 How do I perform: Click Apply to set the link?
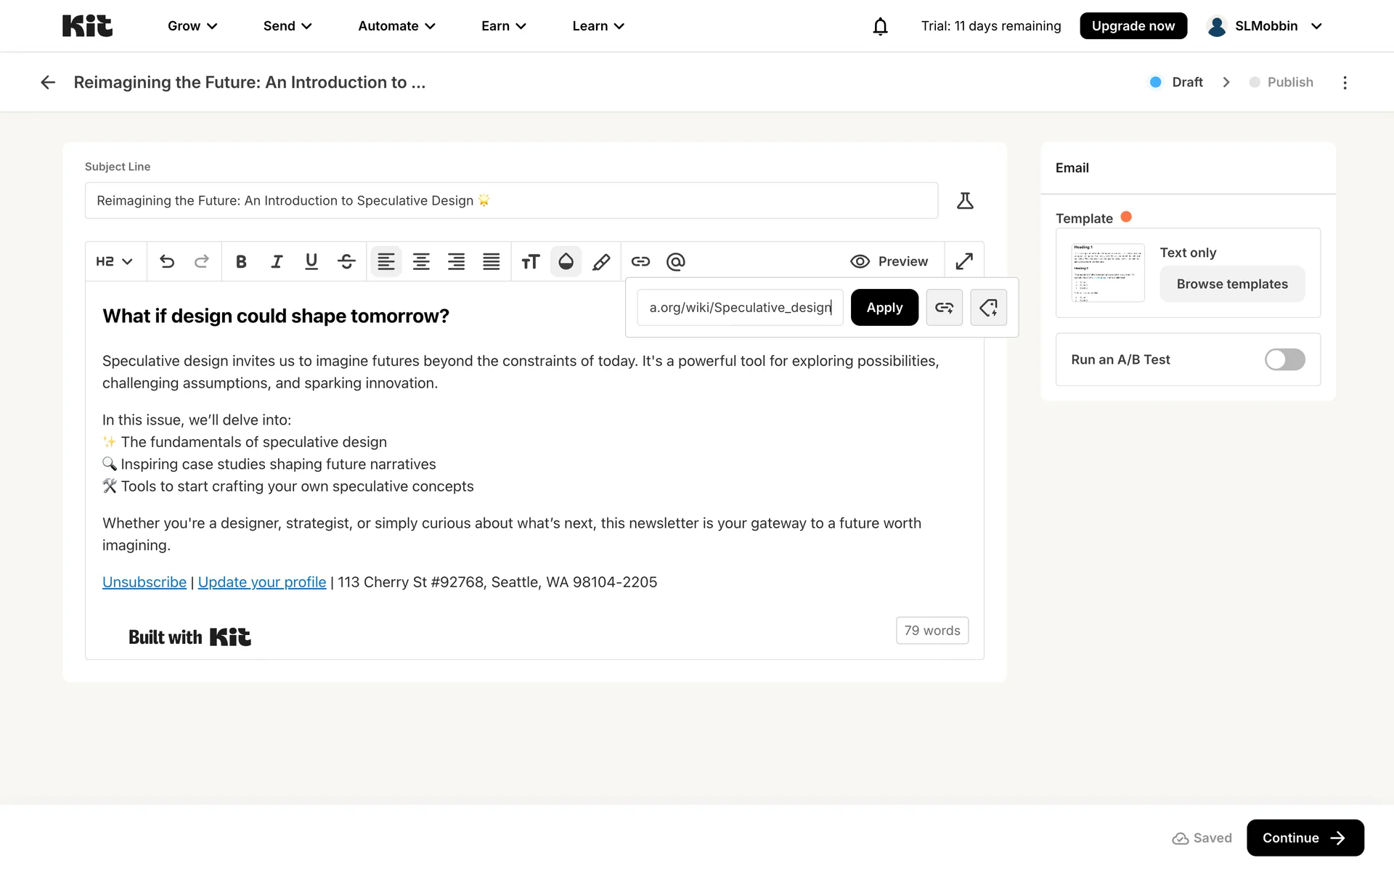coord(884,308)
